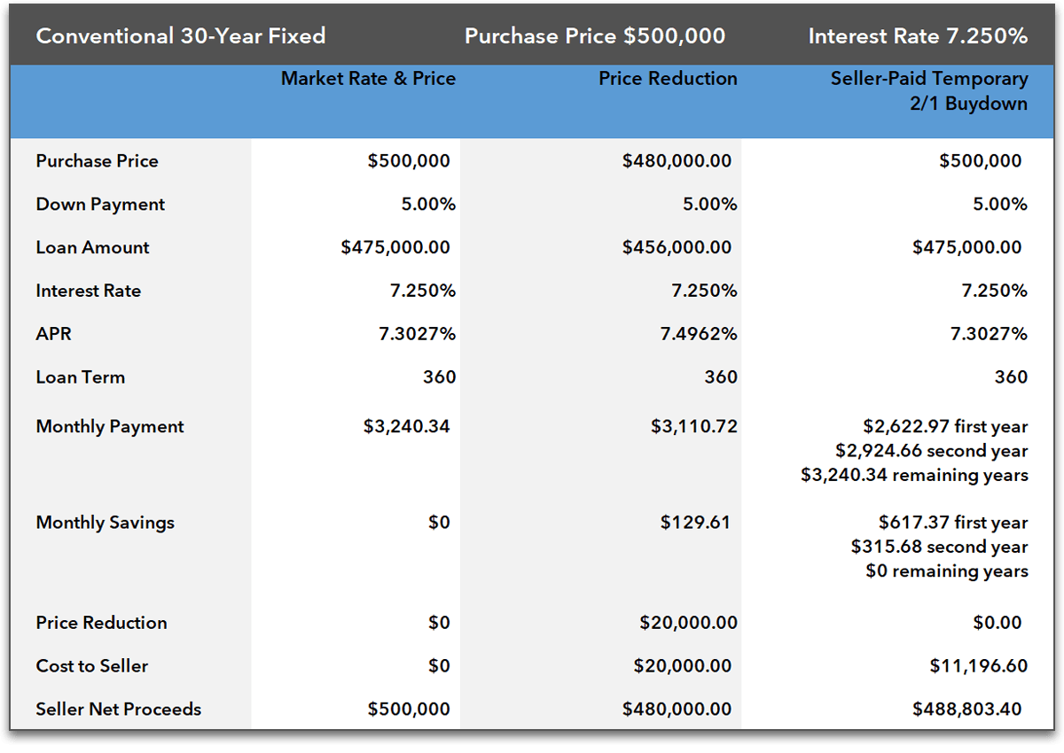Image resolution: width=1064 pixels, height=753 pixels.
Task: Click the Conventional 30-Year Fixed header
Action: coord(181,36)
